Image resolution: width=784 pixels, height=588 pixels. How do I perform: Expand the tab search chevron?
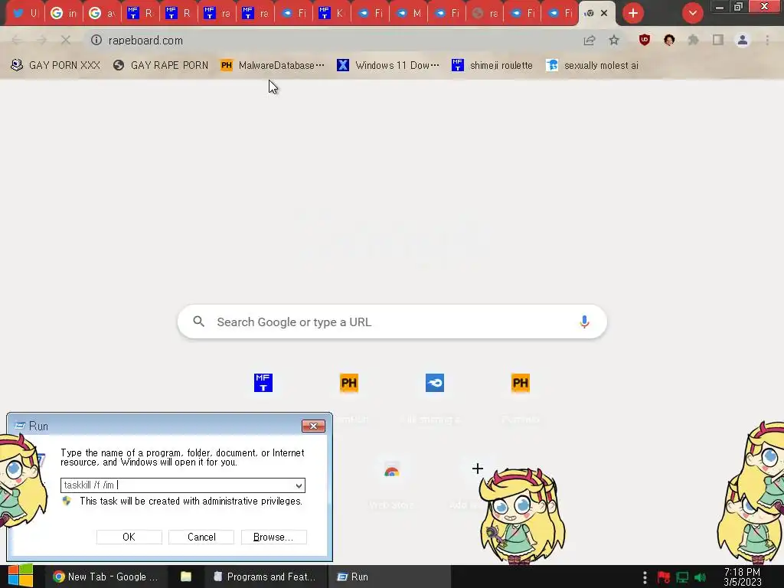[x=692, y=13]
